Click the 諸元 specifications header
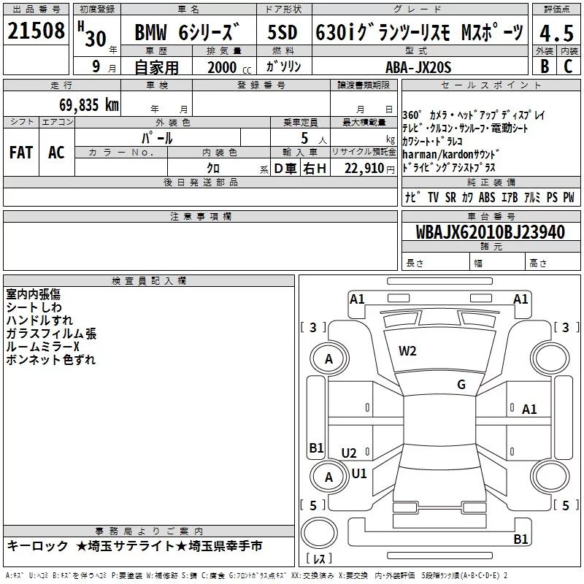Image resolution: width=584 pixels, height=584 pixels. point(491,247)
